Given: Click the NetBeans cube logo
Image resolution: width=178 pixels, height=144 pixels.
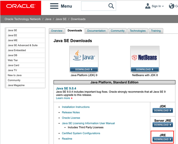Looking at the screenshot, I should 134,58.
